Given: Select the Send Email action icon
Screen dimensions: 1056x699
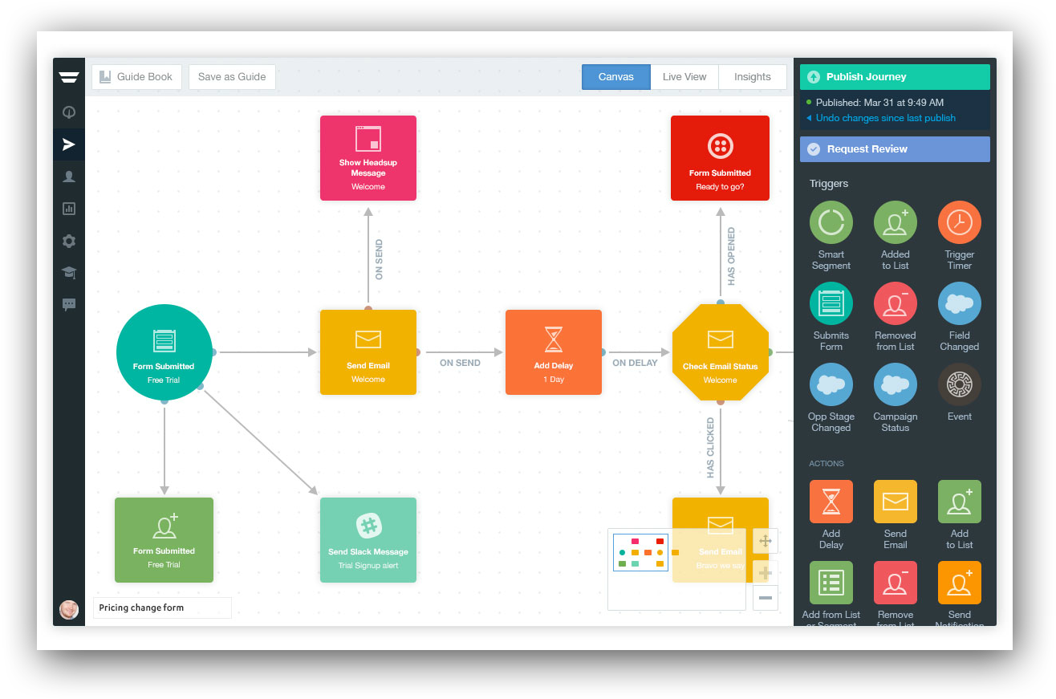Looking at the screenshot, I should [x=896, y=502].
